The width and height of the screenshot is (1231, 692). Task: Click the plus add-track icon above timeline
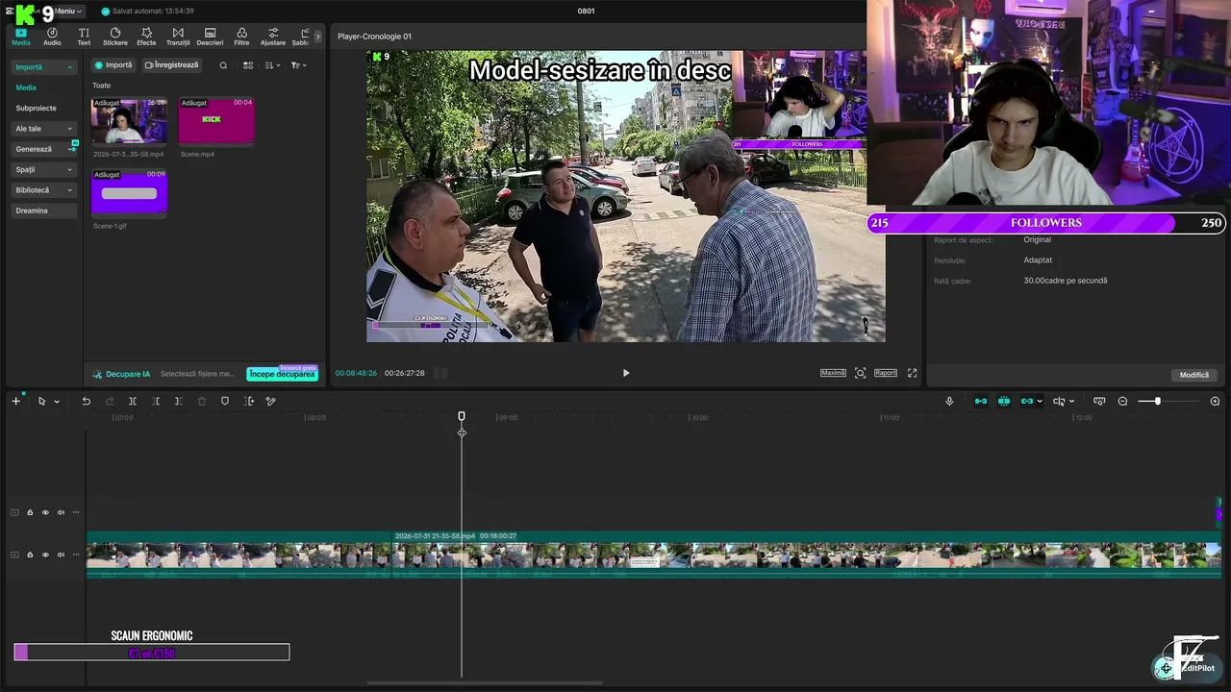[x=15, y=401]
